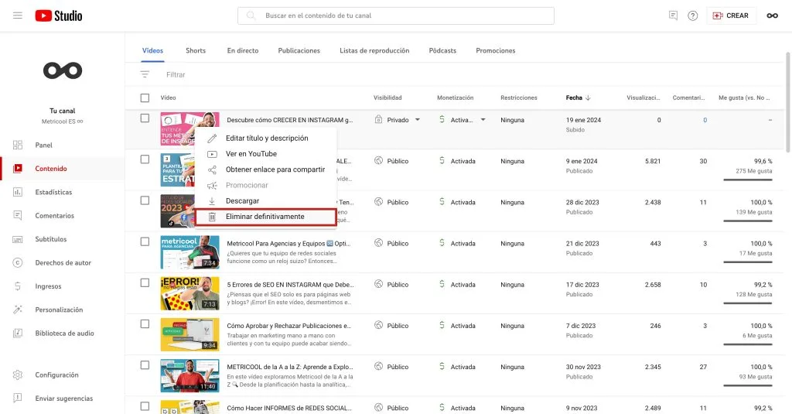Choose Editar título y descripción from menu
Image resolution: width=792 pixels, height=414 pixels.
pos(266,138)
